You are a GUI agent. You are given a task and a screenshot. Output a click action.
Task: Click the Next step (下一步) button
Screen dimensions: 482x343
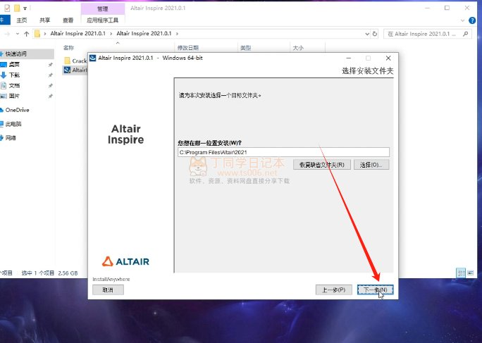(375, 290)
